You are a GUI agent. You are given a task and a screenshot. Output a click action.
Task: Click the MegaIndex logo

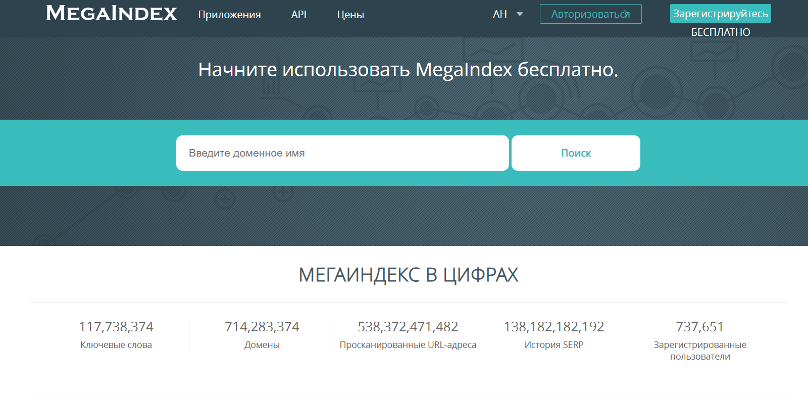[112, 13]
